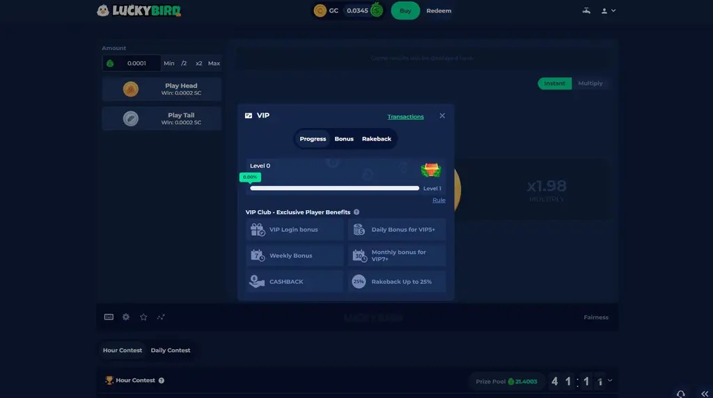Expand the contest timer dropdown arrow
The width and height of the screenshot is (713, 398).
tap(610, 381)
